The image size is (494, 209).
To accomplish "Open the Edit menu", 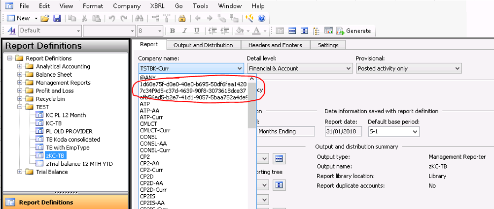I will [x=44, y=6].
